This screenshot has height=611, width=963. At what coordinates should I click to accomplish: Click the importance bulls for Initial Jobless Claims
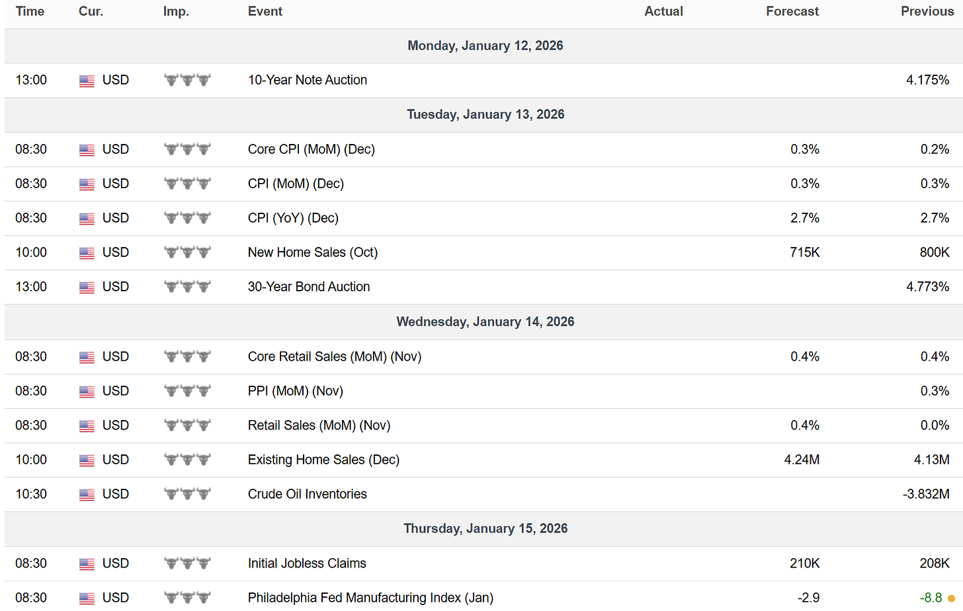point(187,563)
